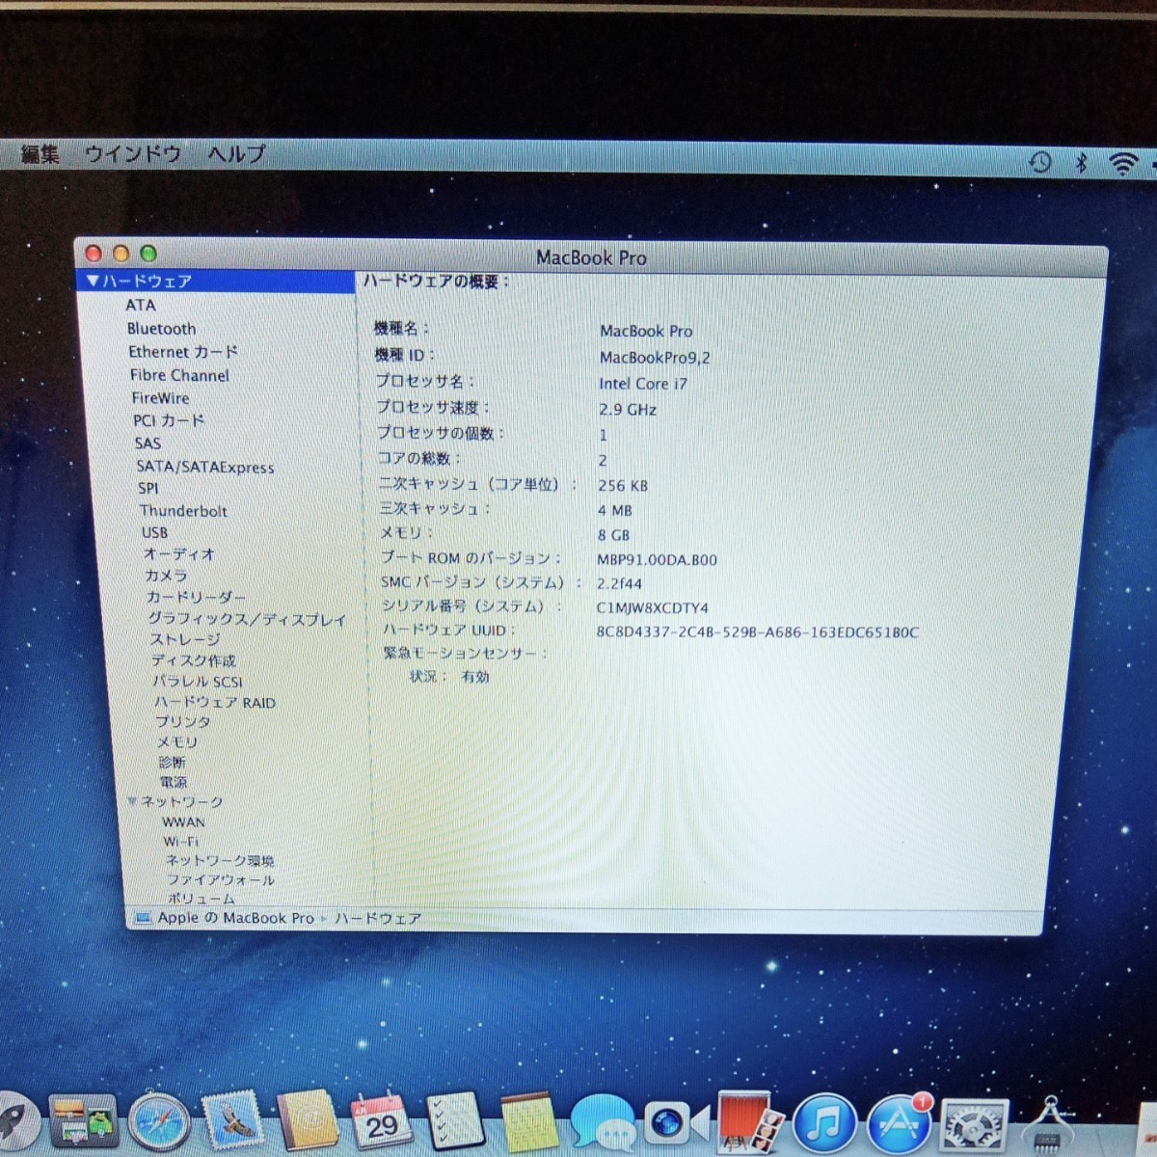Click processor name Intel Core i7
Viewport: 1157px width, 1157px height.
643,384
